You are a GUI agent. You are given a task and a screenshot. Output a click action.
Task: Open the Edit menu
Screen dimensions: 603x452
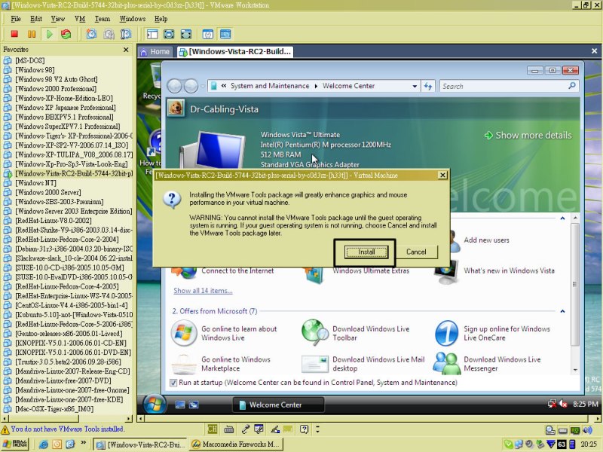pyautogui.click(x=36, y=19)
